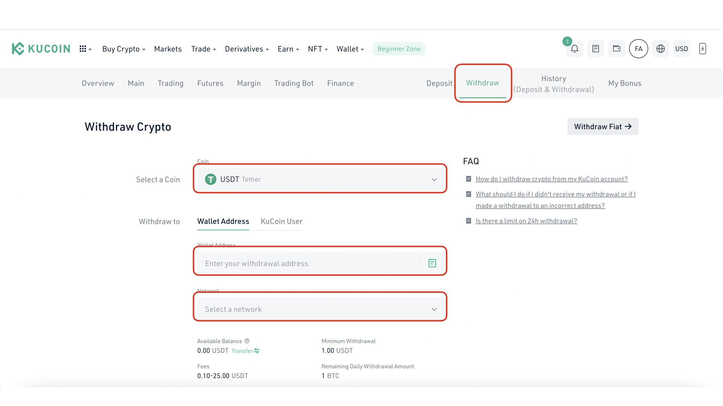This screenshot has width=723, height=406.
Task: Click the History Deposit & Withdrawal tab
Action: tap(554, 83)
